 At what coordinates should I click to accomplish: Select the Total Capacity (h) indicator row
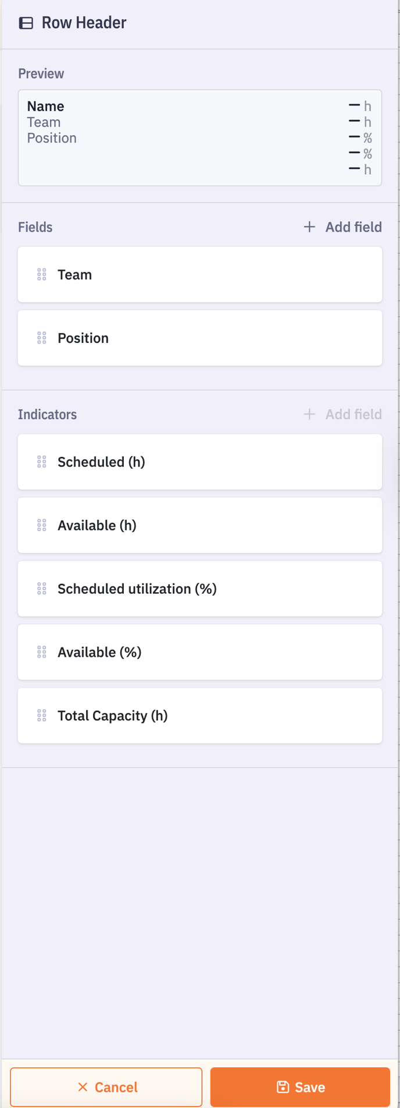(x=200, y=716)
